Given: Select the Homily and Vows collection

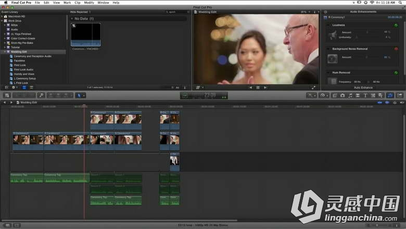Looking at the screenshot, I should (x=24, y=74).
